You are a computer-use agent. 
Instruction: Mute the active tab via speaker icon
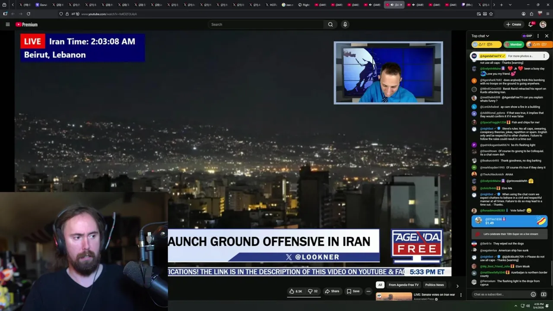(391, 5)
